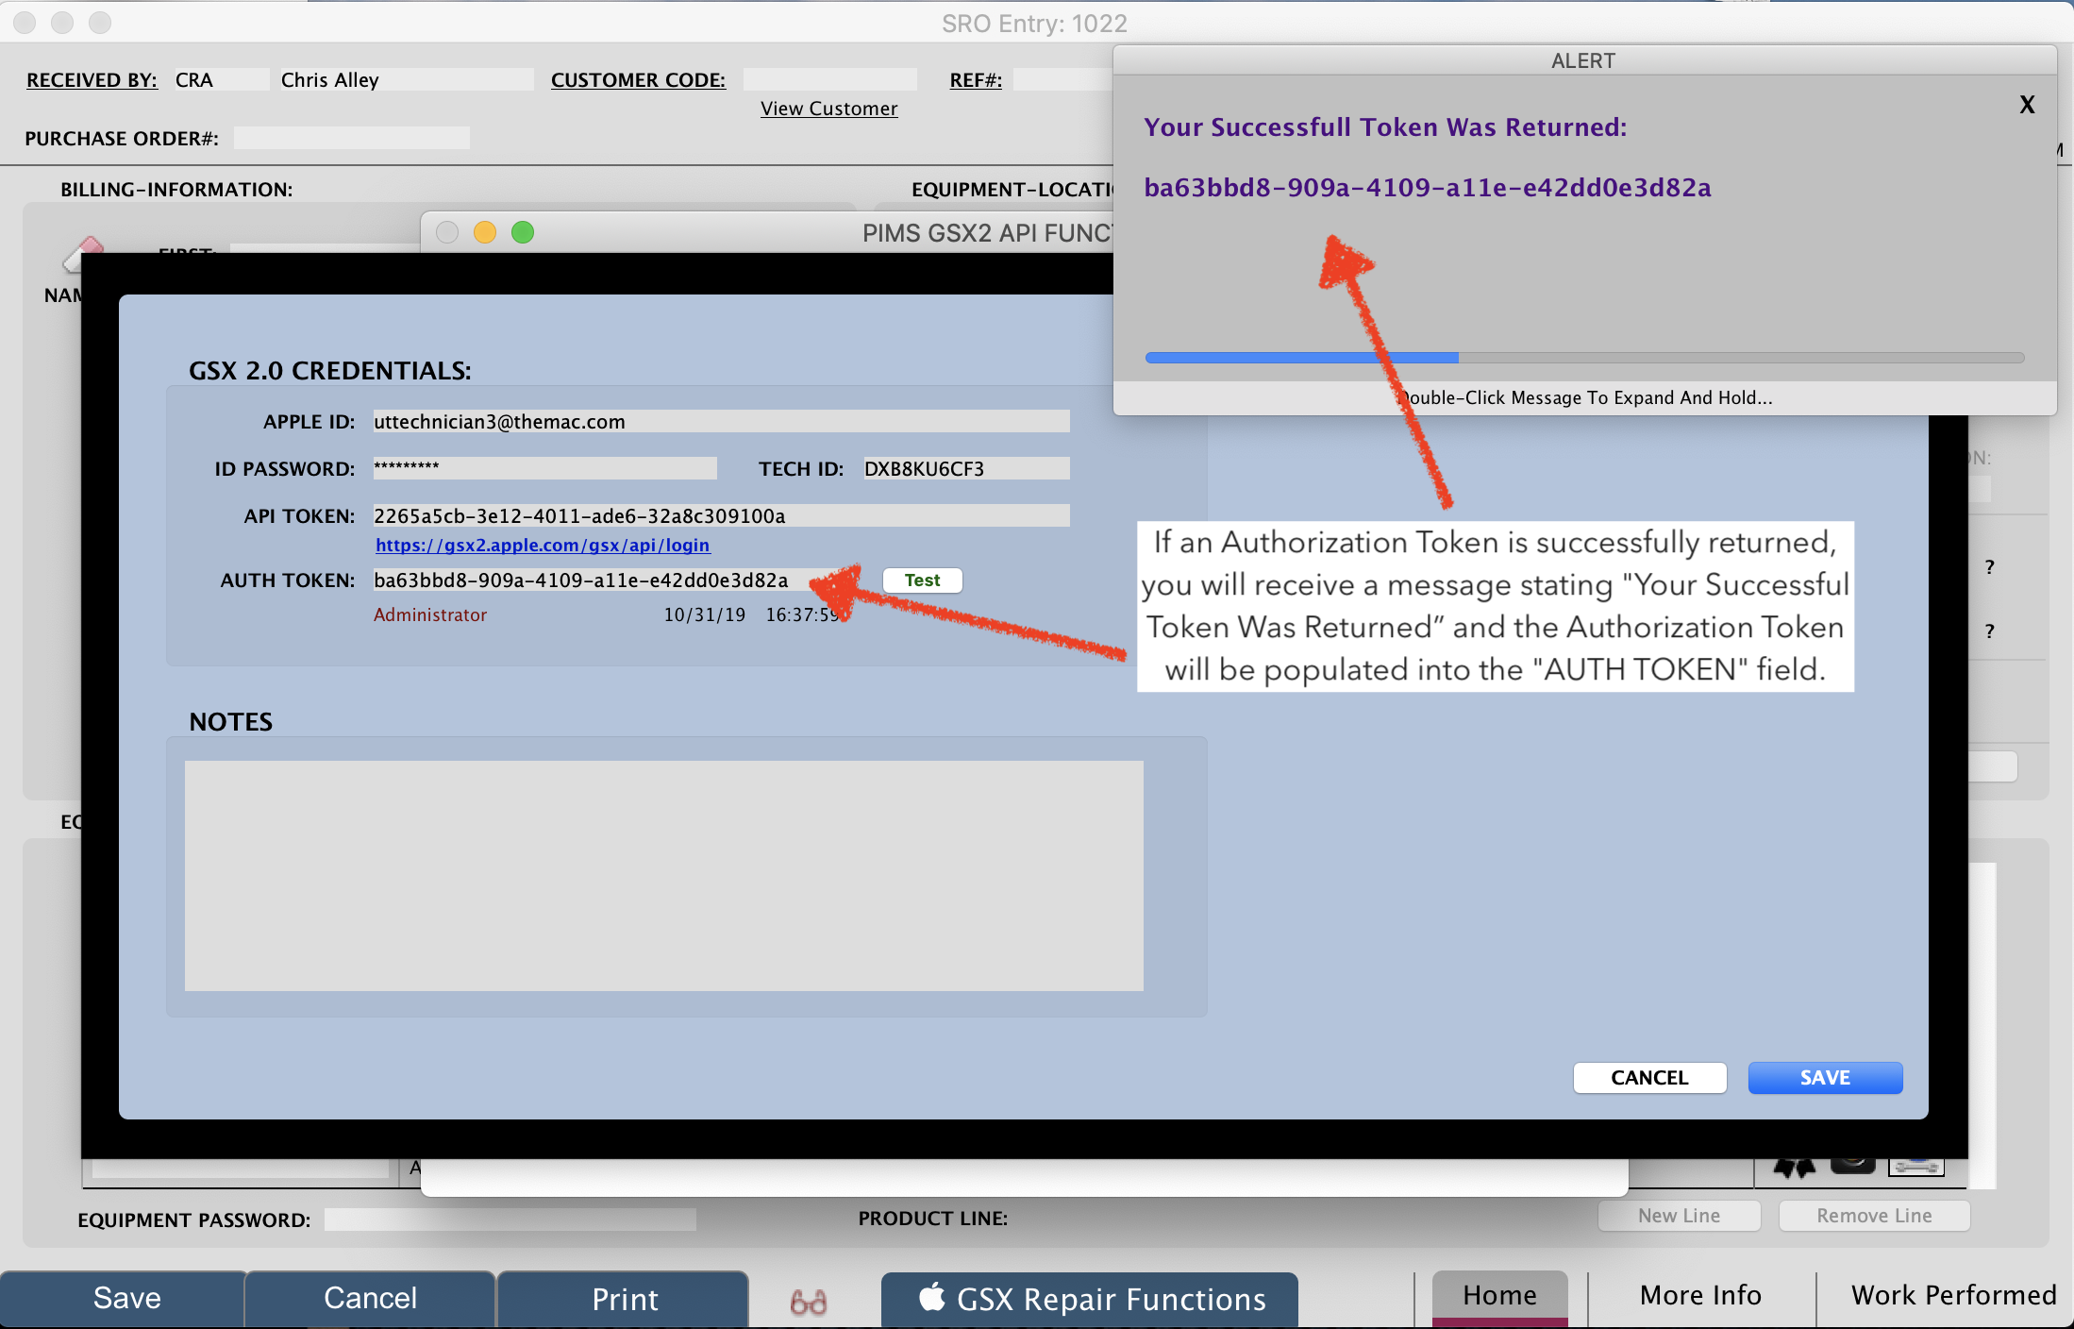Click CANCEL in the GSX credentials dialog
The width and height of the screenshot is (2074, 1329).
point(1648,1078)
